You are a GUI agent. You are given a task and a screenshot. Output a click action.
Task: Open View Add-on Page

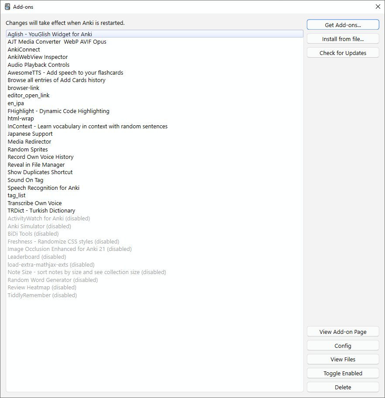(x=343, y=332)
